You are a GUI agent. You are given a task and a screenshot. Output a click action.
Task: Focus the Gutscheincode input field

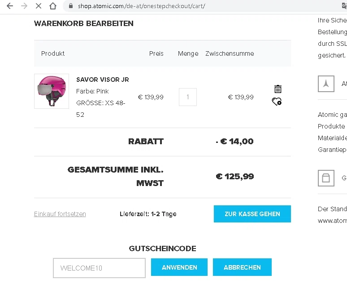point(99,268)
